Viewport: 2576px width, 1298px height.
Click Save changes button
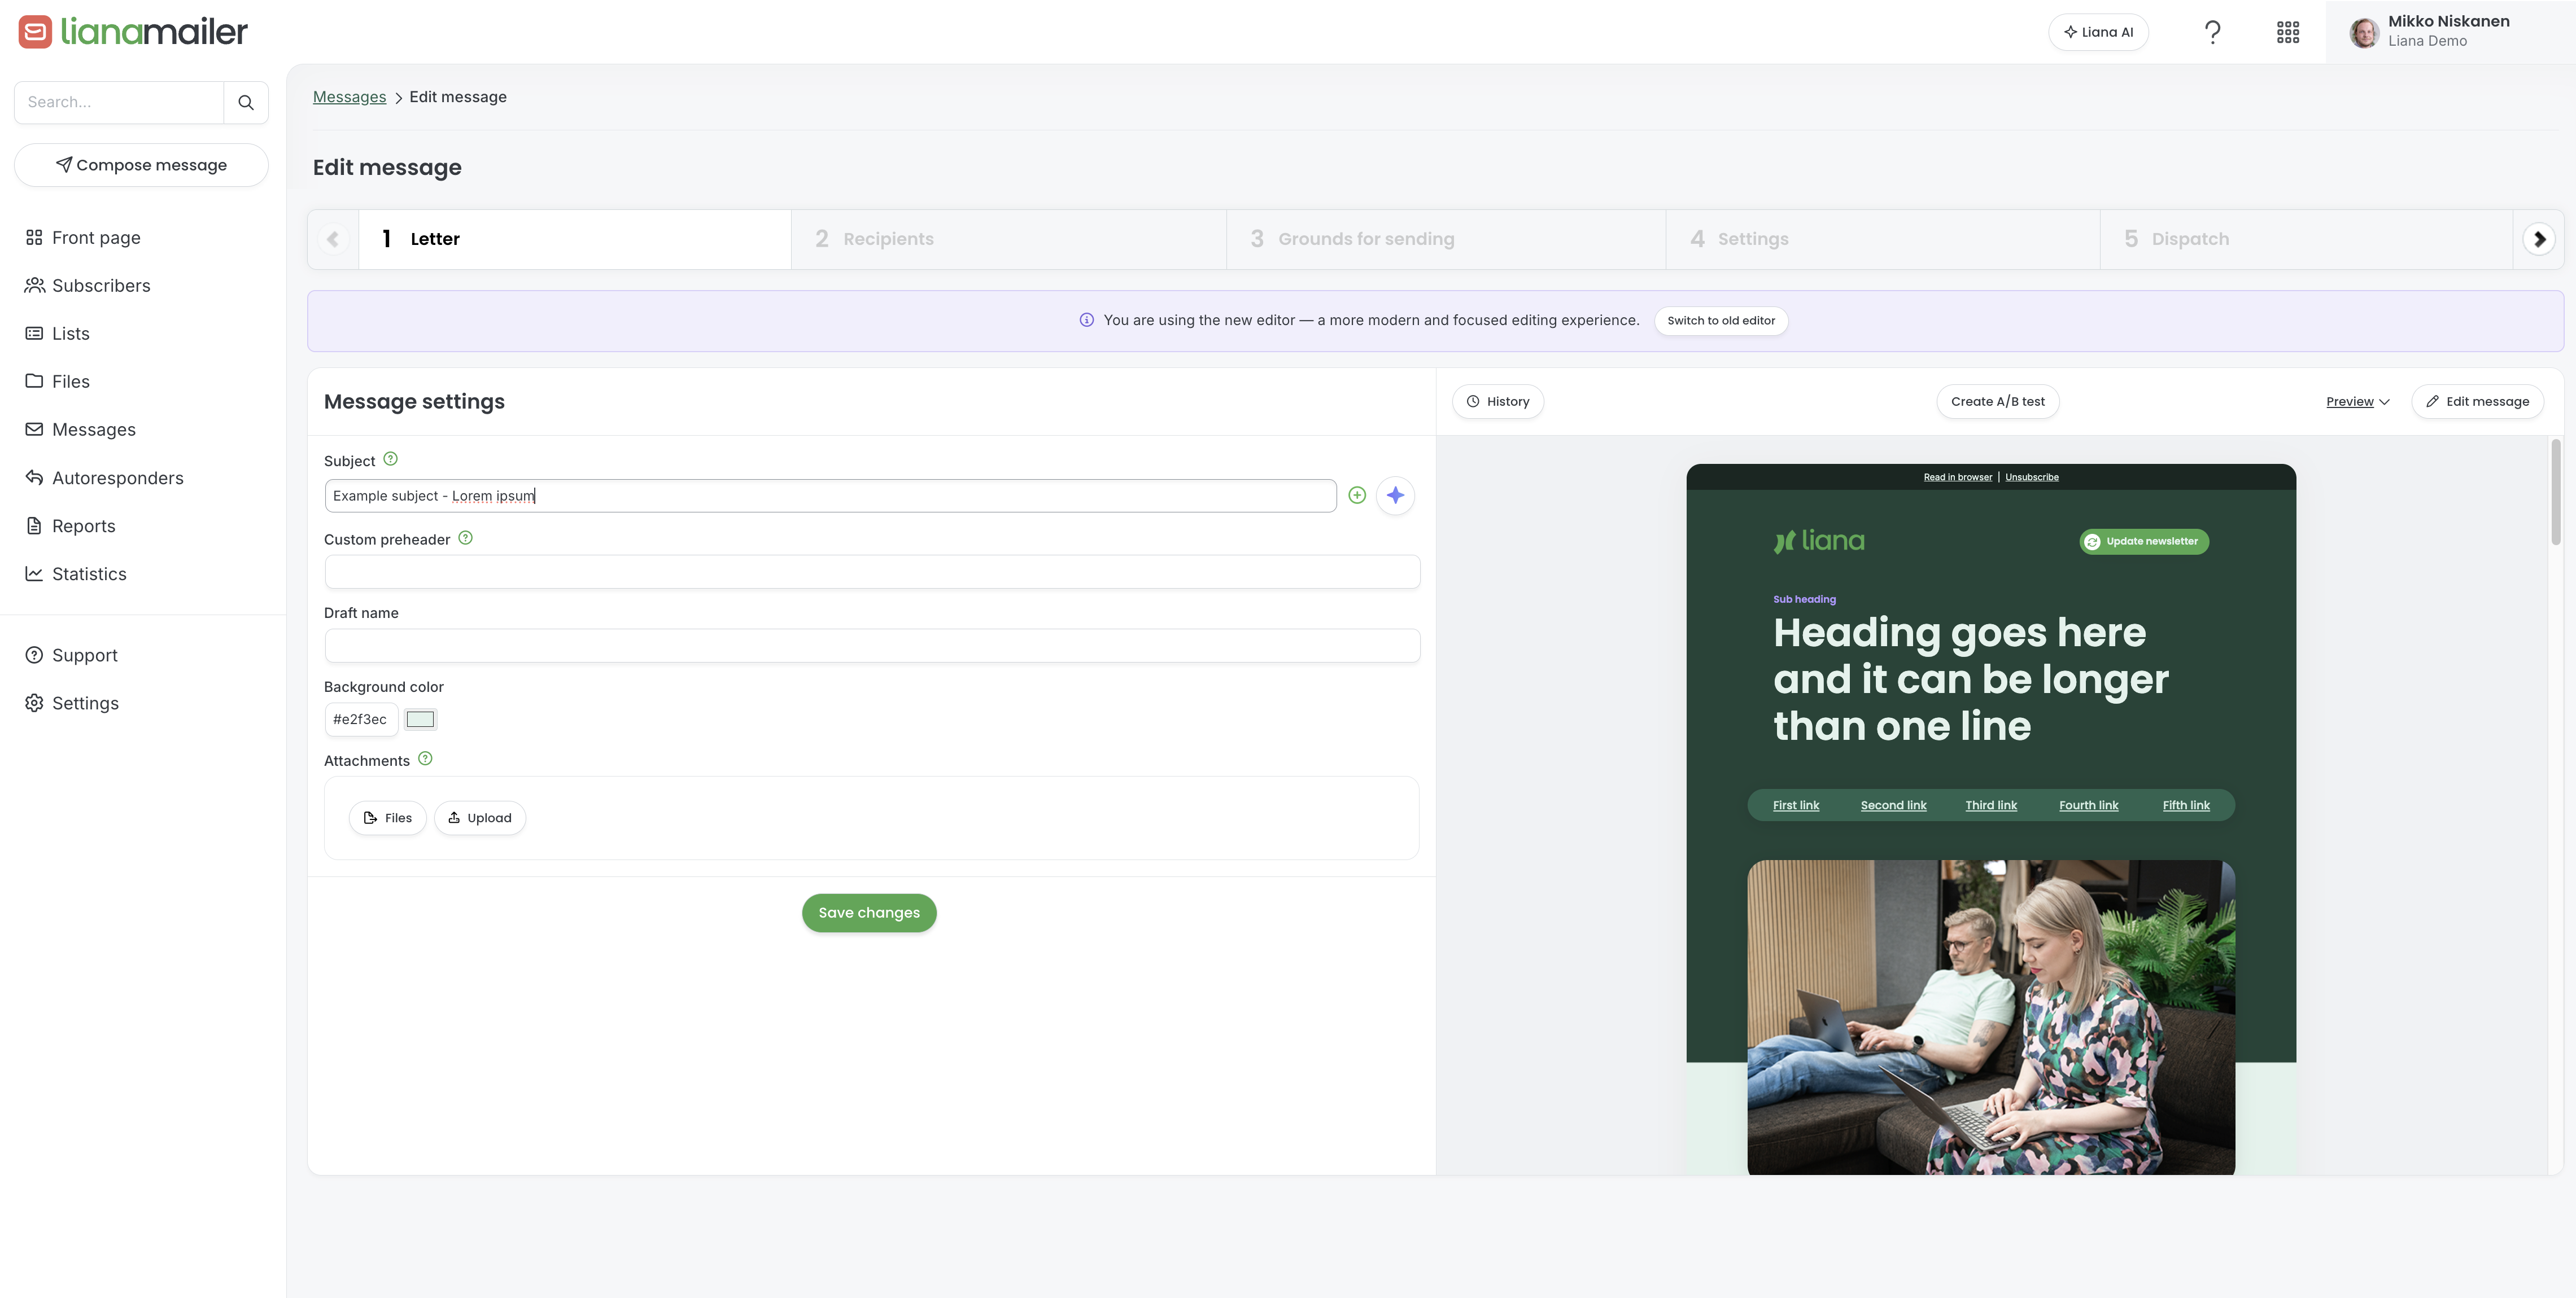869,913
